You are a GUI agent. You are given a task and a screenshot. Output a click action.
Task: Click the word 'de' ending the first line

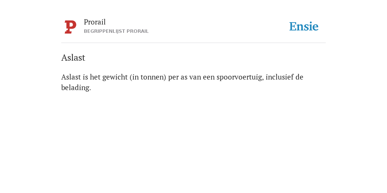tap(299, 77)
